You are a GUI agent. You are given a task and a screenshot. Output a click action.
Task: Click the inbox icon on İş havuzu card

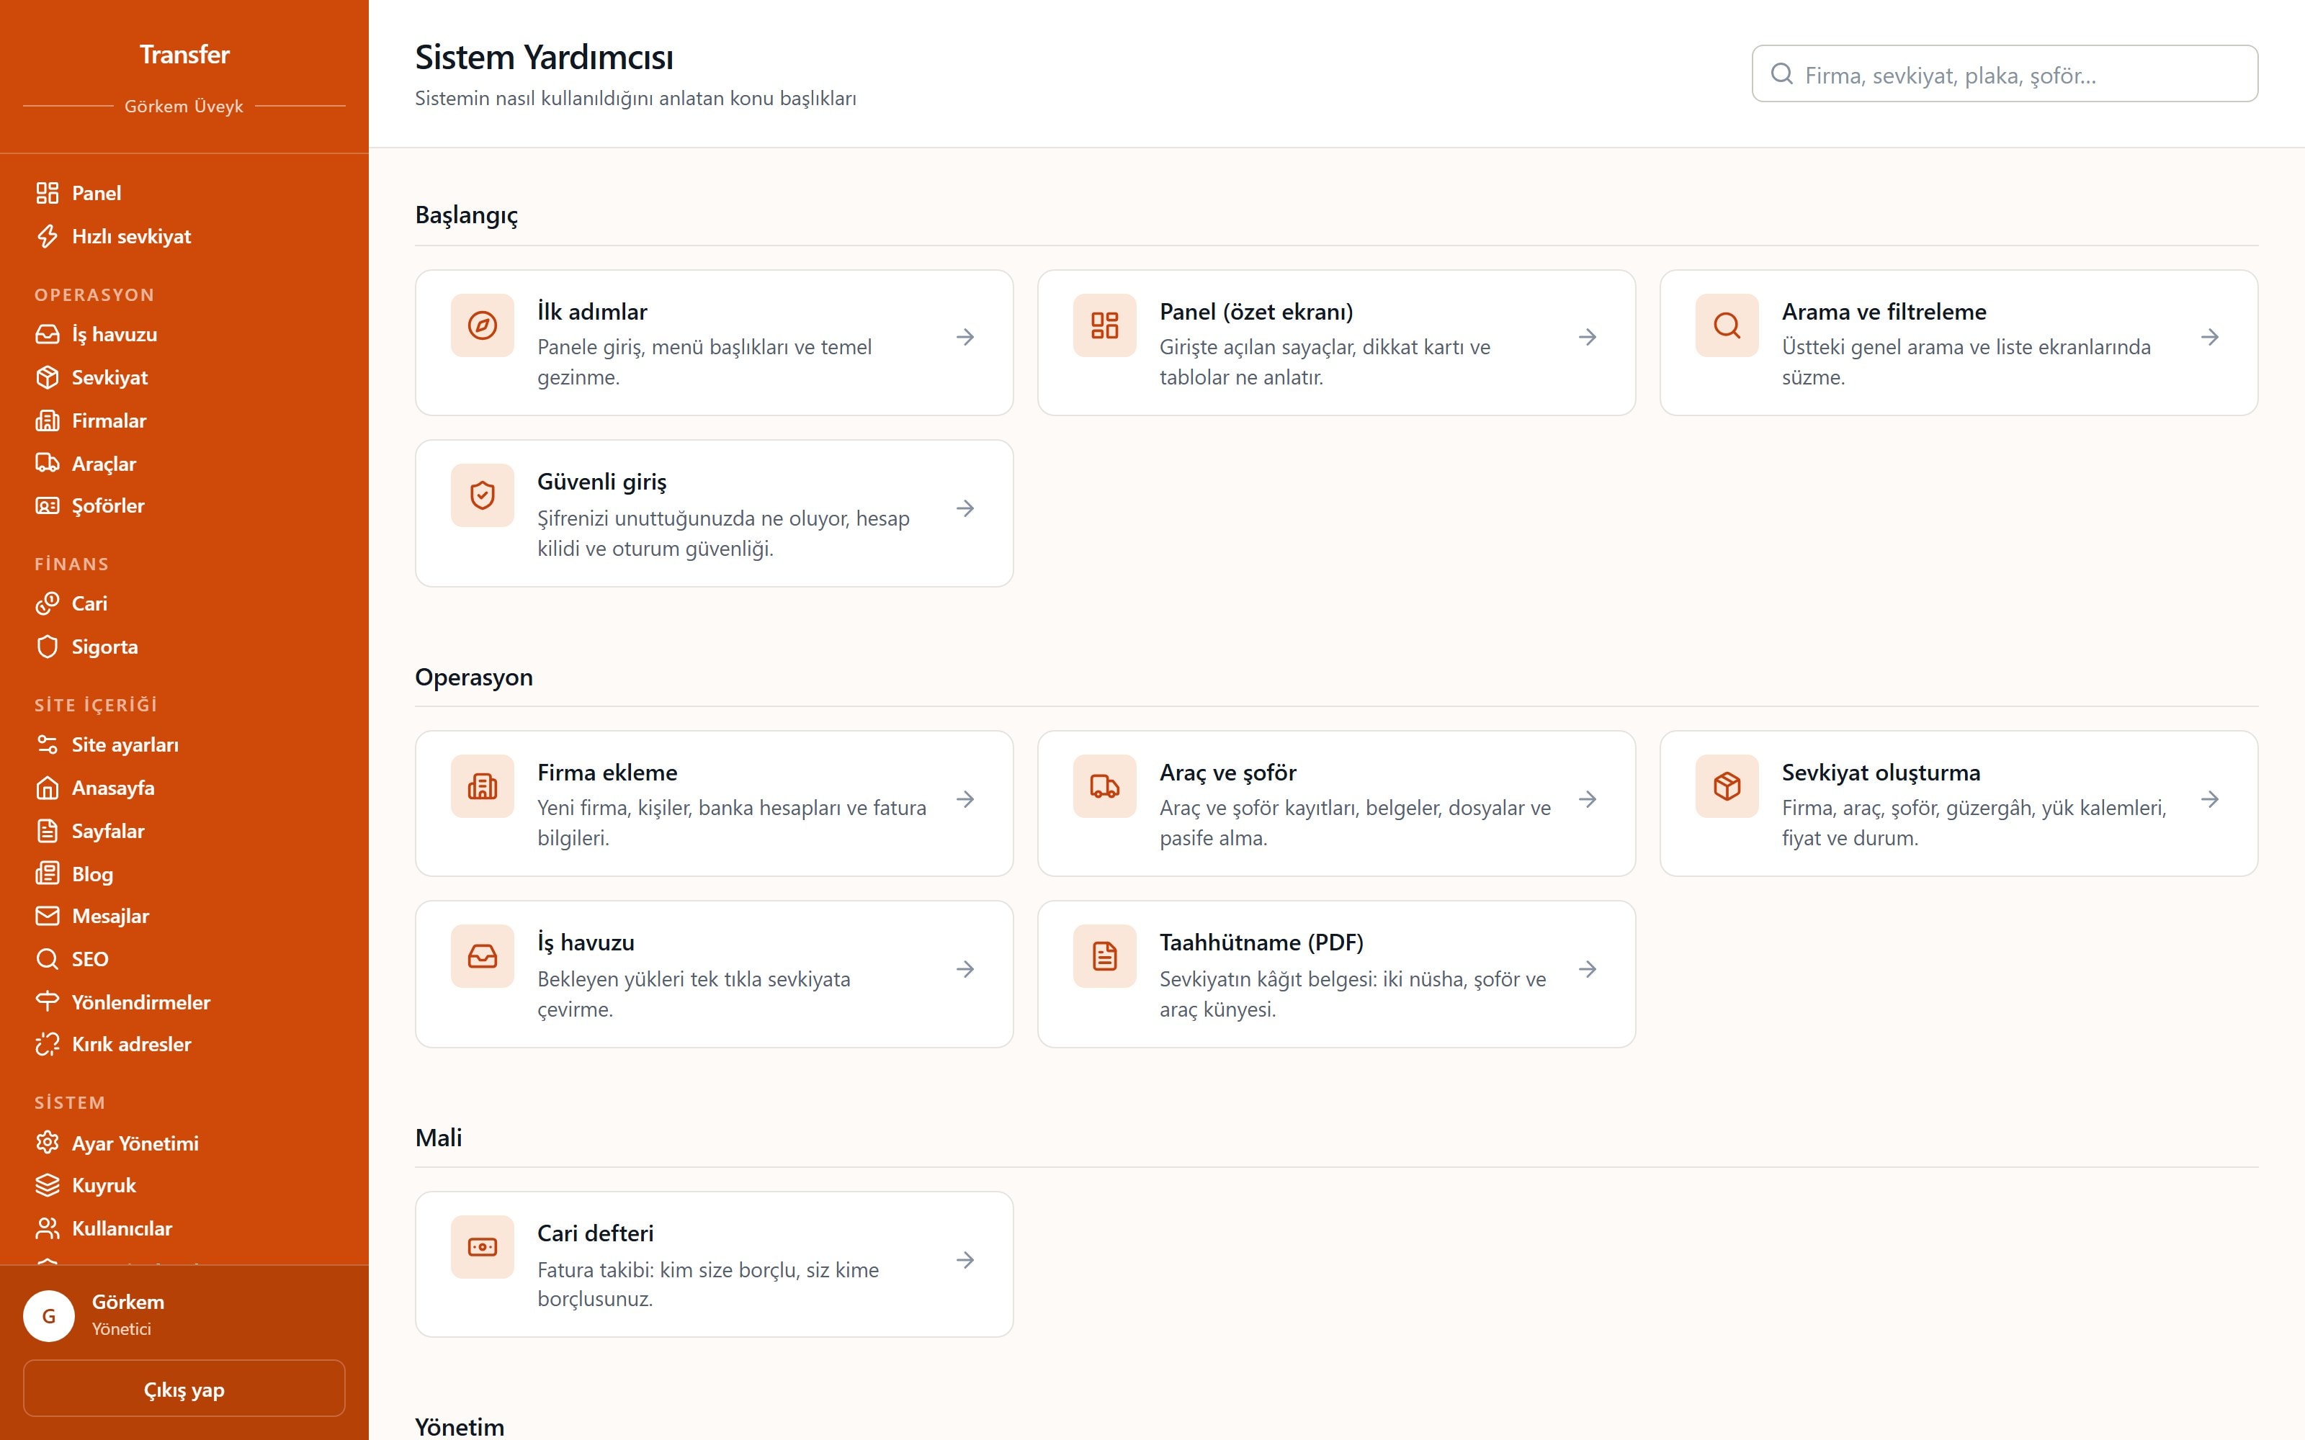[x=482, y=956]
